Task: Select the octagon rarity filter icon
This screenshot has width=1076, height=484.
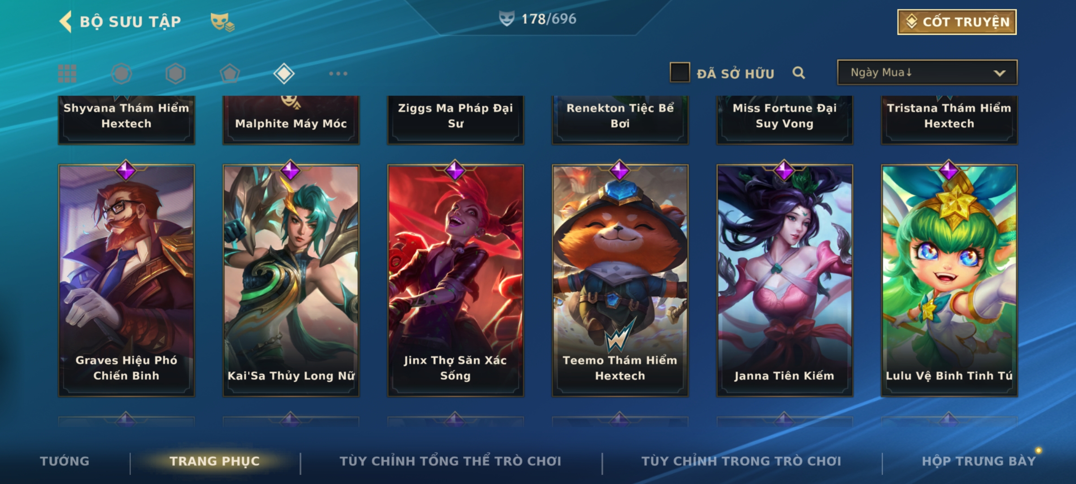Action: point(121,73)
